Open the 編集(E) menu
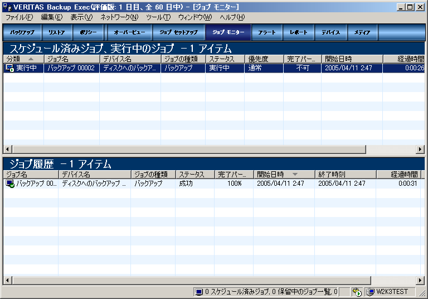This screenshot has height=299, width=428. pos(52,17)
